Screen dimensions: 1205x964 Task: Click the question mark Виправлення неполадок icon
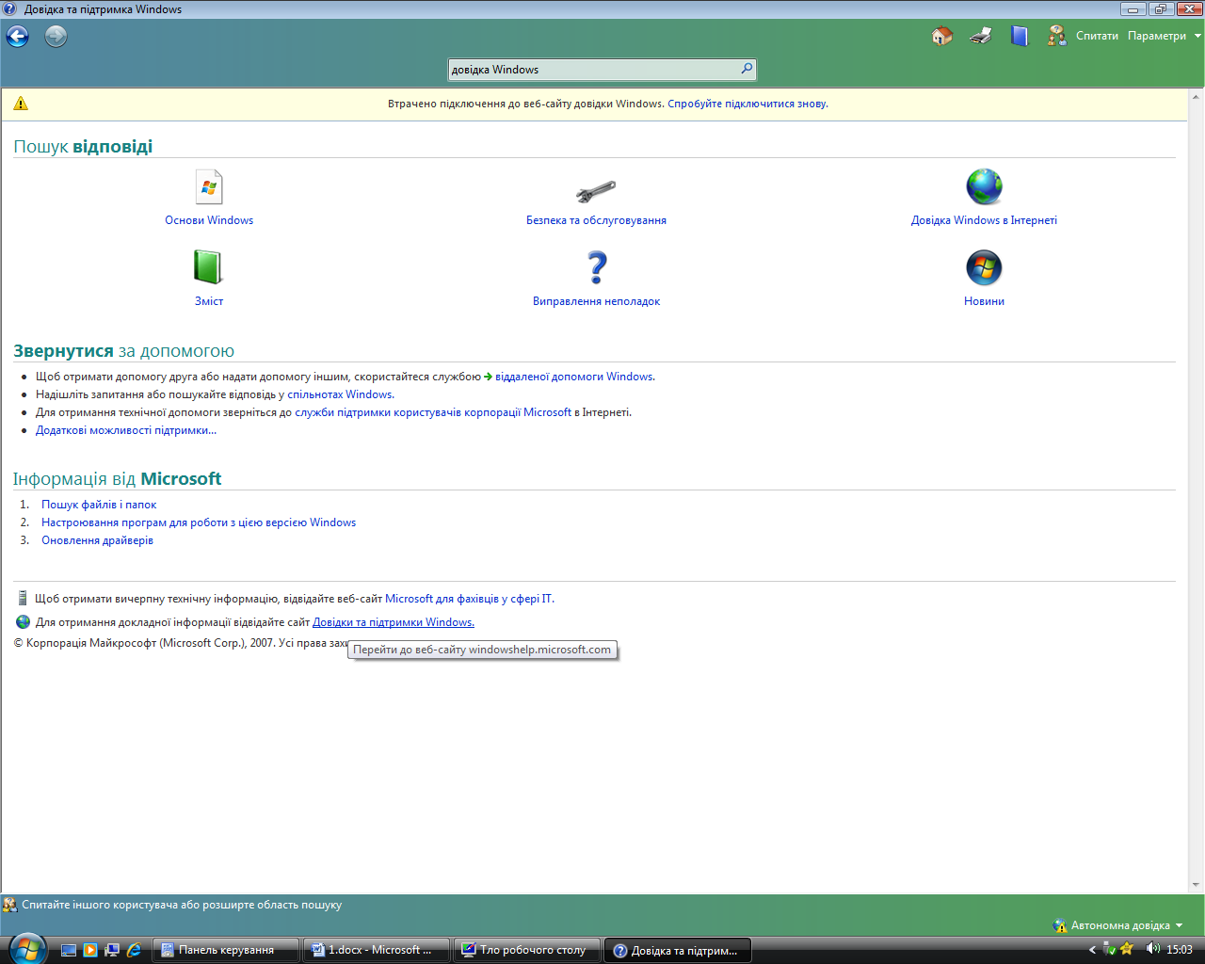click(x=597, y=267)
